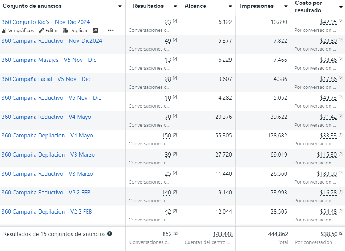Click the info icon beside the results summary
Screen dimensions: 345x251
[110, 234]
